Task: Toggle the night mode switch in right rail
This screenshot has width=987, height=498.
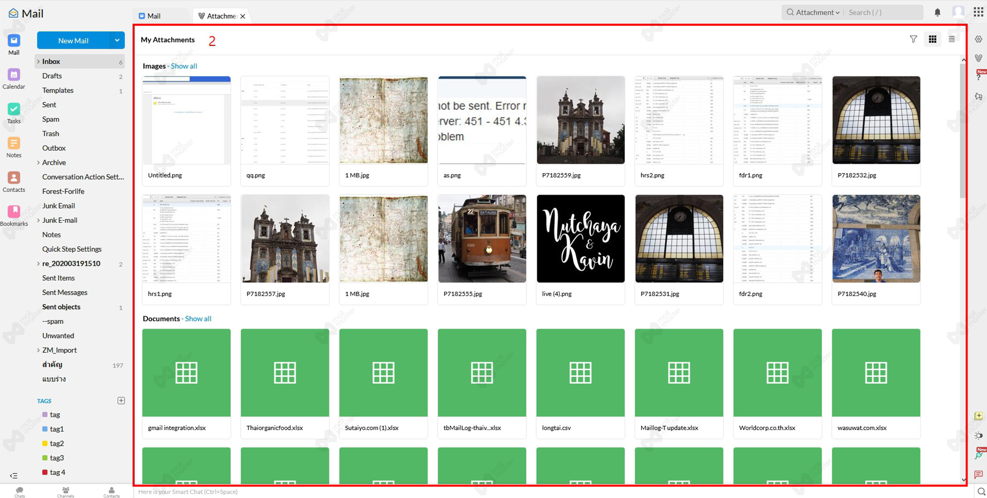Action: tap(979, 435)
